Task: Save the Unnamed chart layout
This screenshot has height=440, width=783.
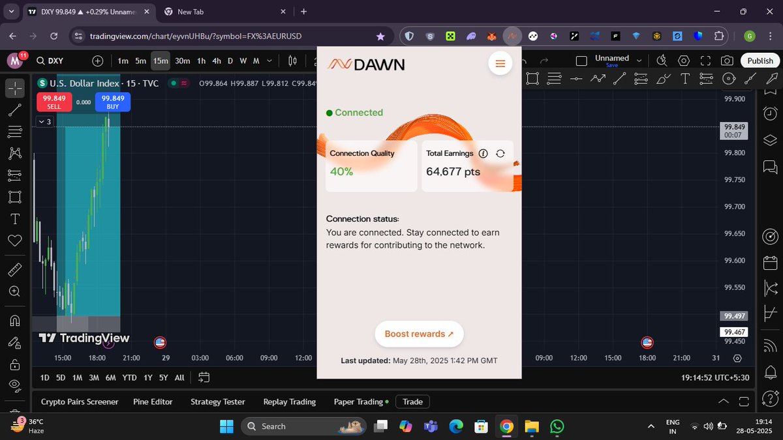Action: tap(611, 65)
